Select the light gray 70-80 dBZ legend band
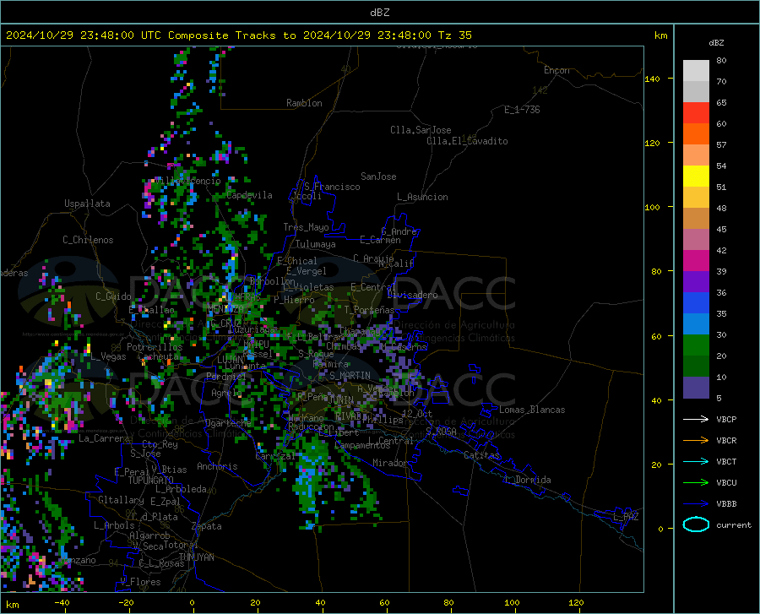The image size is (760, 614). pos(696,71)
